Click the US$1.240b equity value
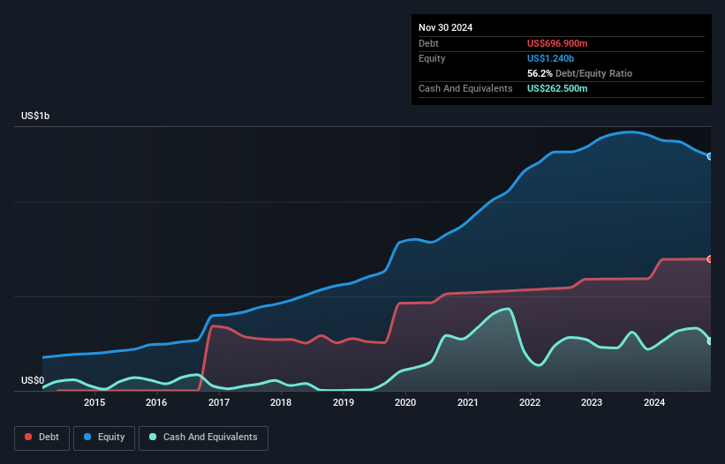 [x=550, y=58]
